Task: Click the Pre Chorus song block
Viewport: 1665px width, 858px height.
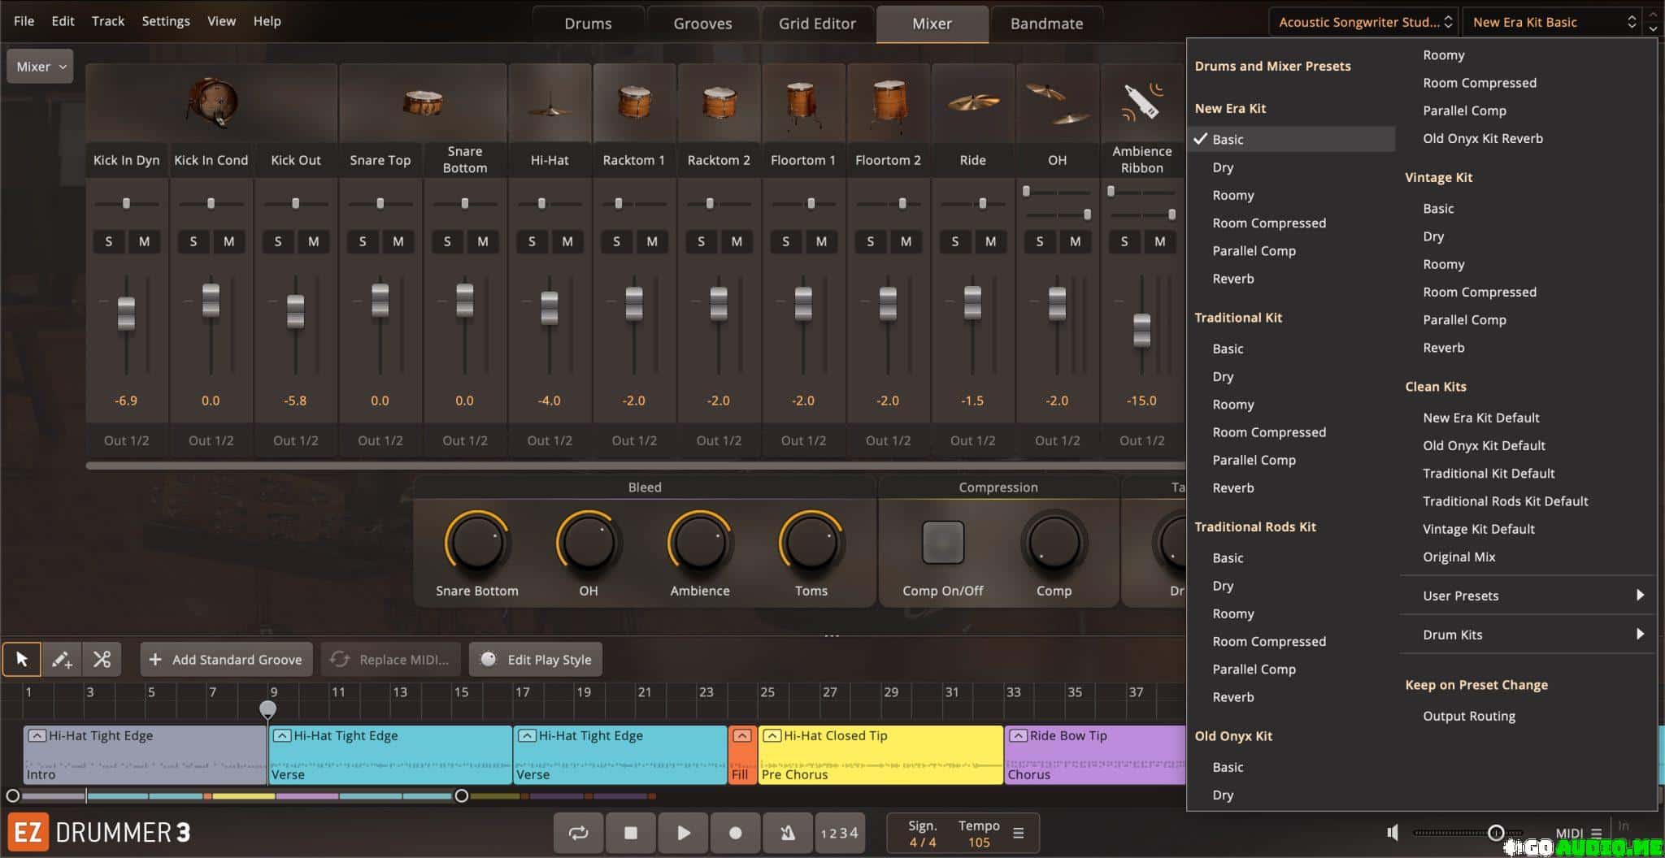Action: (880, 755)
